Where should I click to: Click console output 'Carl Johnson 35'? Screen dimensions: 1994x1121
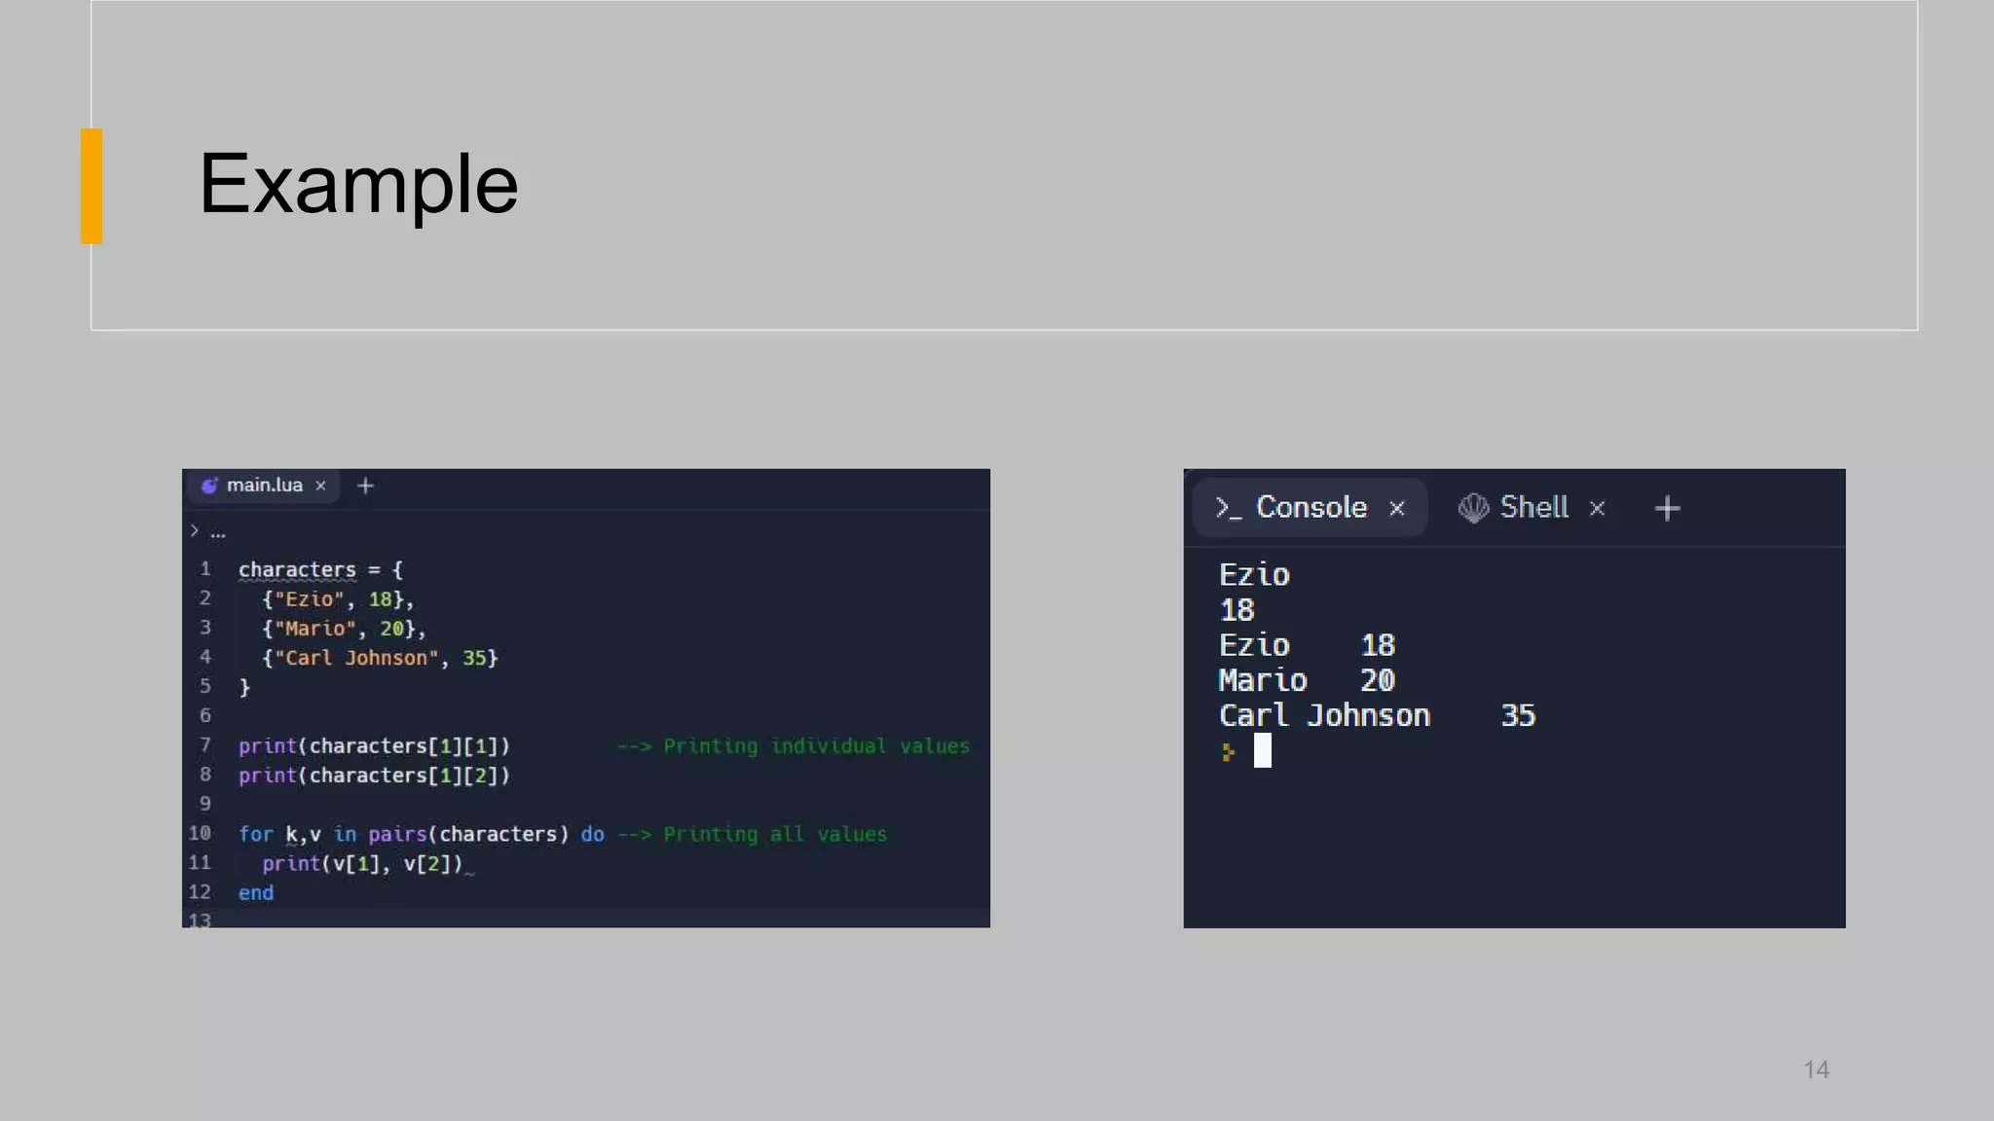click(1377, 715)
